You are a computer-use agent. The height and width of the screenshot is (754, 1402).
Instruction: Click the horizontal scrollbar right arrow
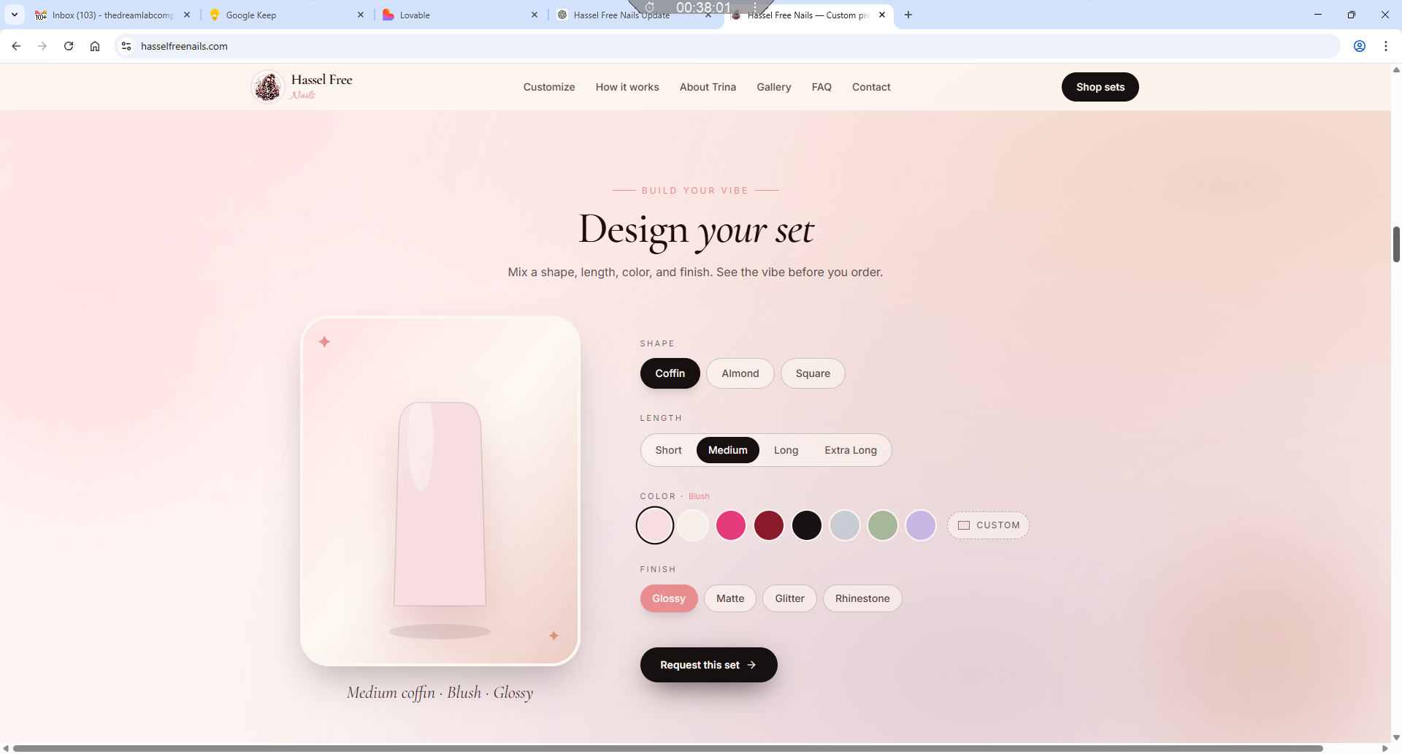[x=1385, y=748]
